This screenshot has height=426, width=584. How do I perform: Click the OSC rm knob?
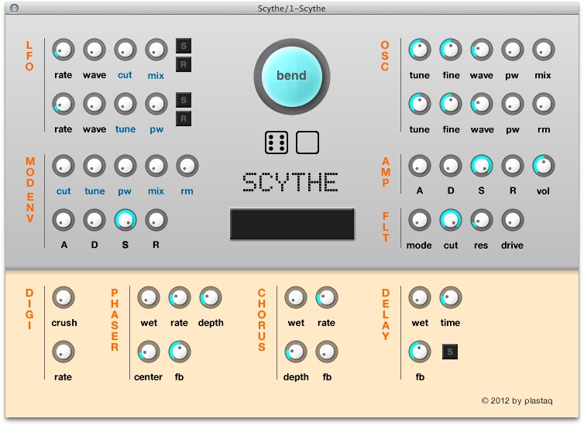(x=544, y=104)
